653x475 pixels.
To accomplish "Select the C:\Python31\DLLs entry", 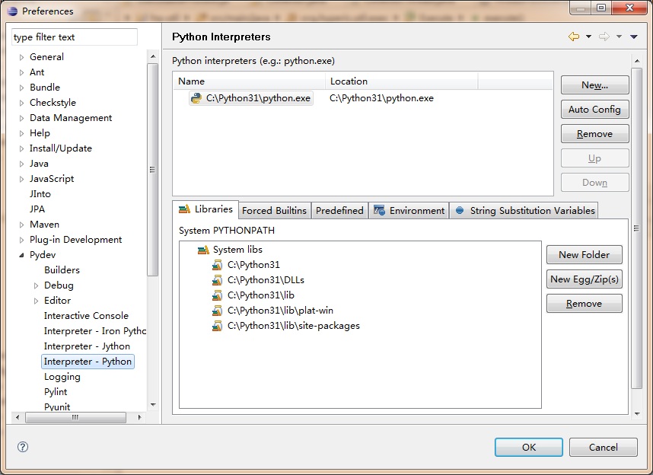I will click(266, 280).
